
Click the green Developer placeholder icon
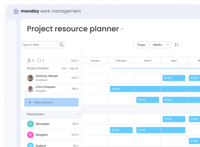(x=30, y=124)
